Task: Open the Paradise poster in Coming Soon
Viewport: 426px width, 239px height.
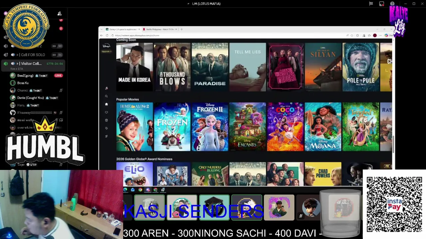Action: (x=210, y=67)
